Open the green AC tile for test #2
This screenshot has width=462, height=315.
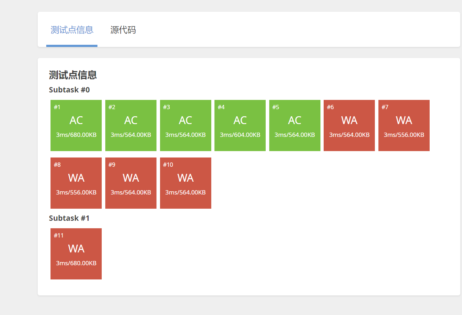point(131,126)
